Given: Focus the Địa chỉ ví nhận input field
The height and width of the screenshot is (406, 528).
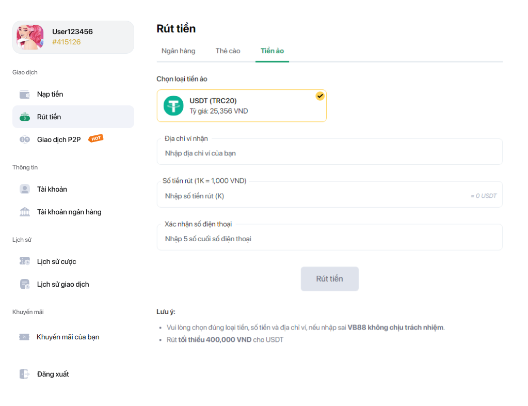Looking at the screenshot, I should (330, 153).
